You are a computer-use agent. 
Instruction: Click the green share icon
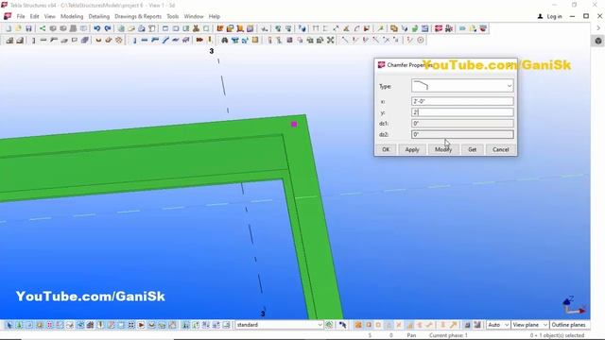(x=43, y=28)
